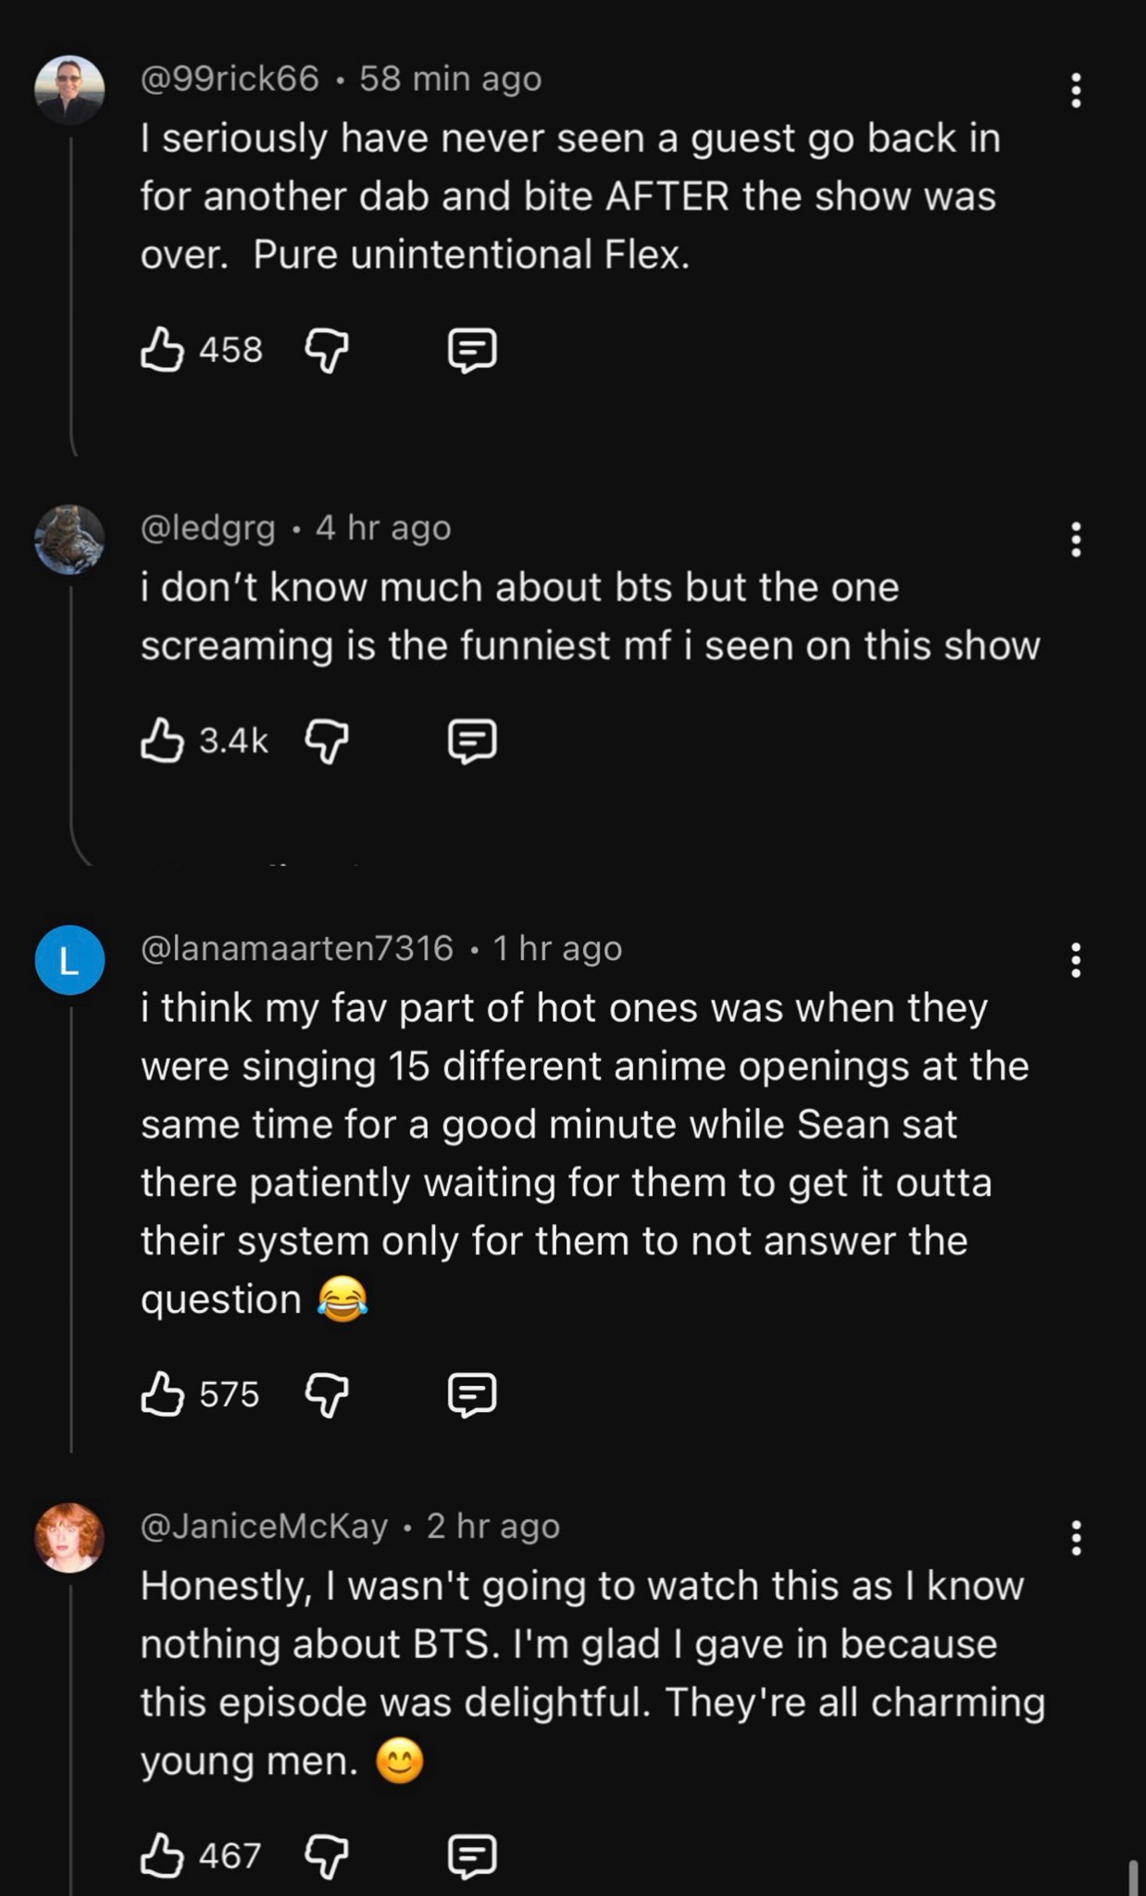
Task: Dislike @JaniceMcKay's comment
Action: coord(326,1855)
